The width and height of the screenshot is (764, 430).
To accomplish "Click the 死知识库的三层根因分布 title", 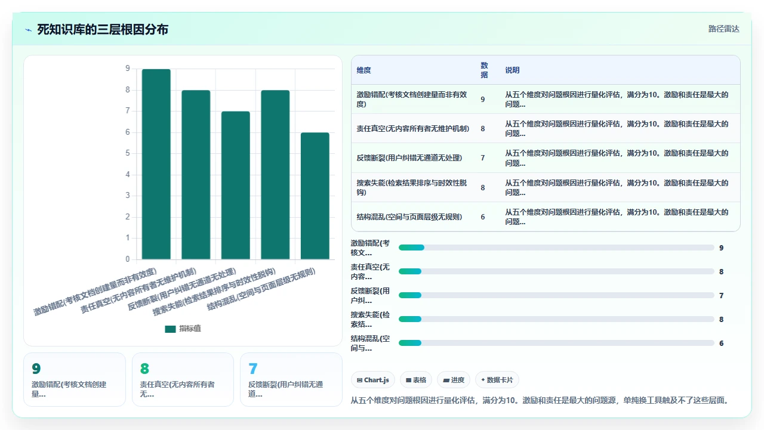I will point(103,29).
